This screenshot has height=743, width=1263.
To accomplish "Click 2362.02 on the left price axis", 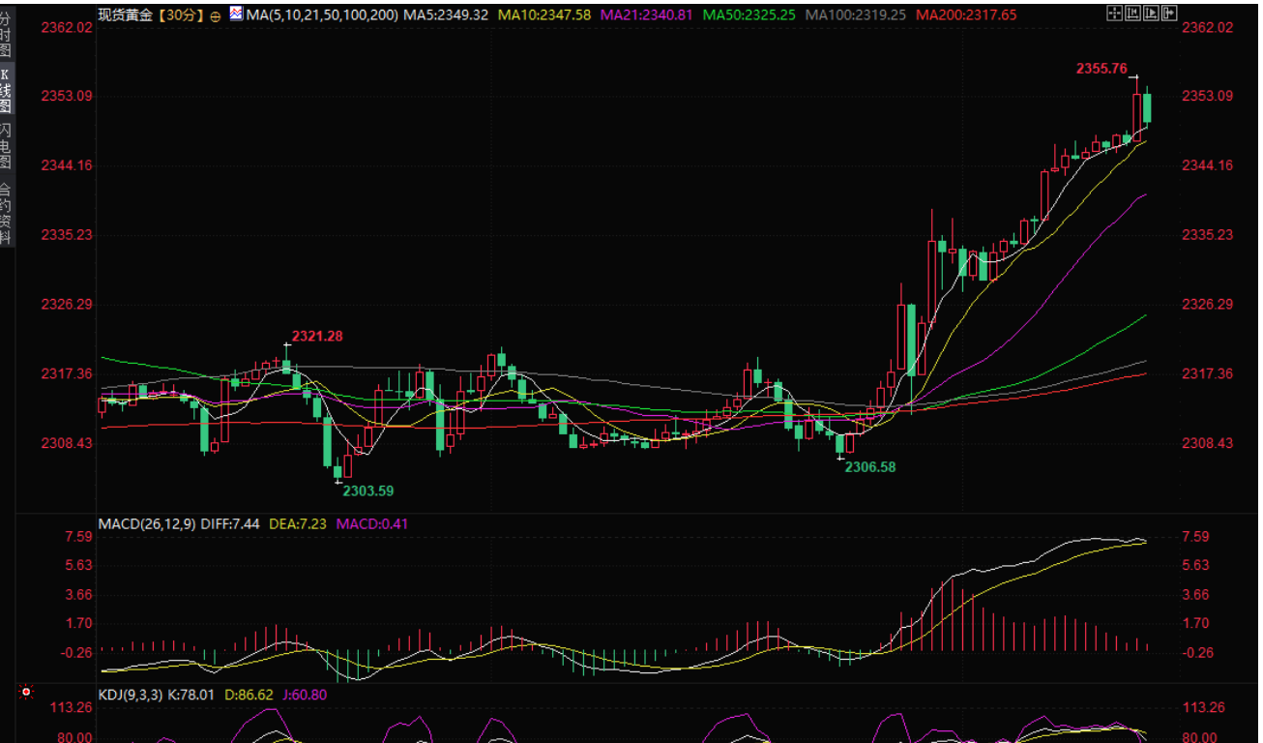I will pos(67,27).
